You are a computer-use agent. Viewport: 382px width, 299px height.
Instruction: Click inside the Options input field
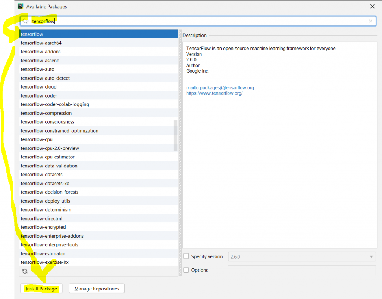point(301,270)
